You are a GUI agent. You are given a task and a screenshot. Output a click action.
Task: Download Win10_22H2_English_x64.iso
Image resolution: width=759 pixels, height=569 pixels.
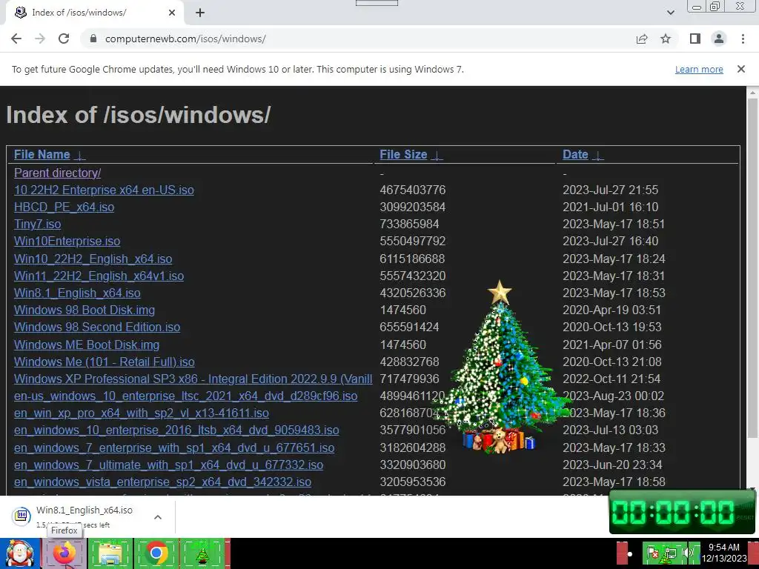coord(93,259)
